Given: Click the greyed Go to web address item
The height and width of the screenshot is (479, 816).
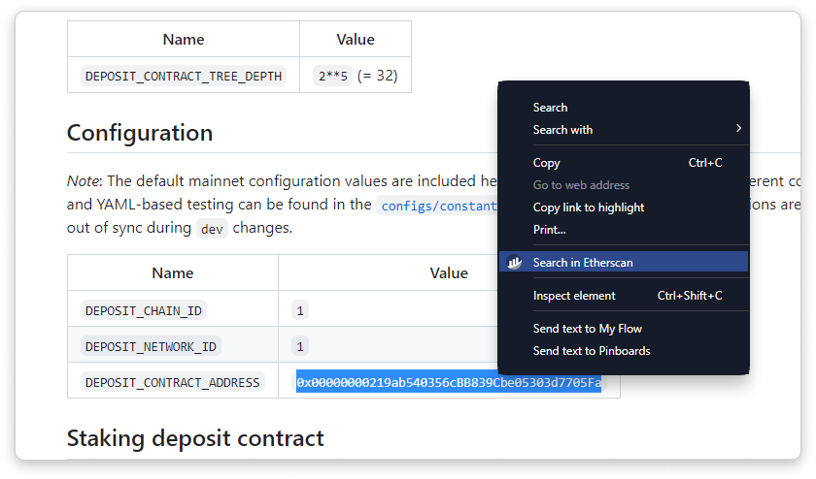Looking at the screenshot, I should point(581,185).
